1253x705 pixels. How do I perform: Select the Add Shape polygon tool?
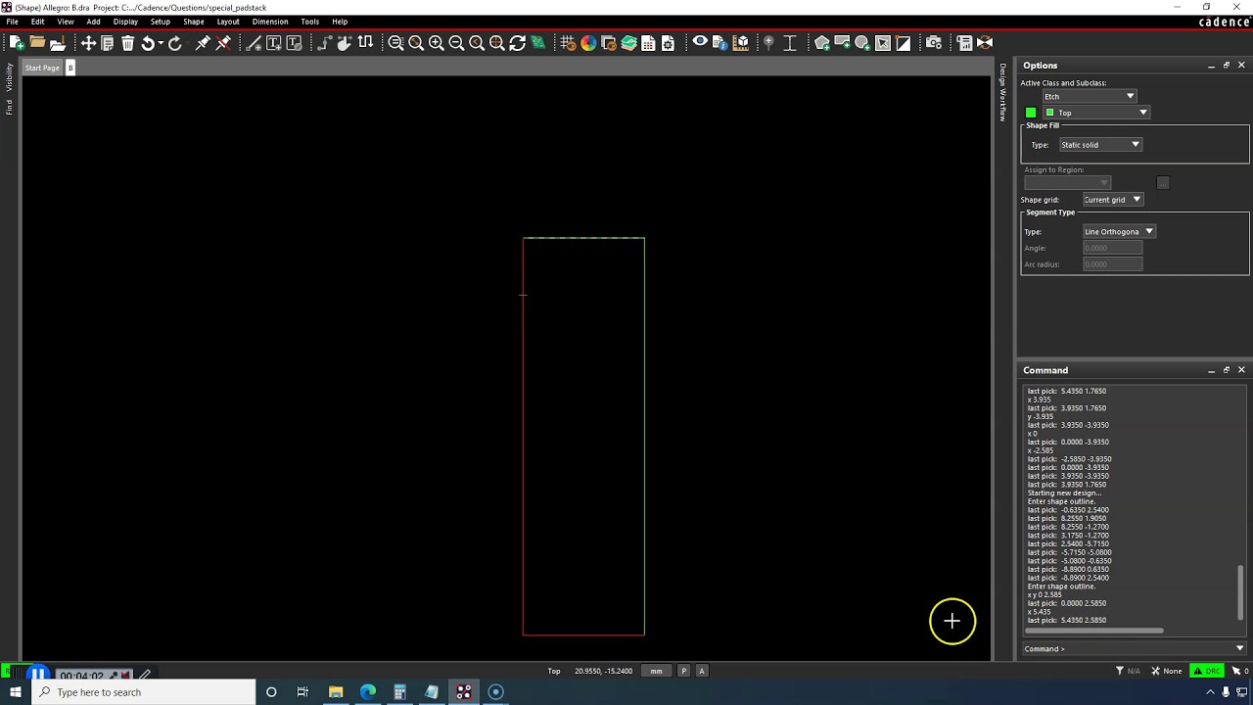tap(821, 43)
